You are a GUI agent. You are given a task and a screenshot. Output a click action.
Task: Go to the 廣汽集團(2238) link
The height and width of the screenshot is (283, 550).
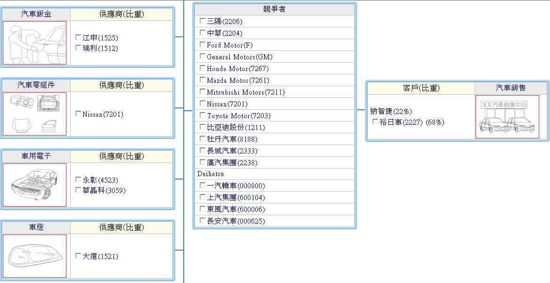tap(232, 163)
